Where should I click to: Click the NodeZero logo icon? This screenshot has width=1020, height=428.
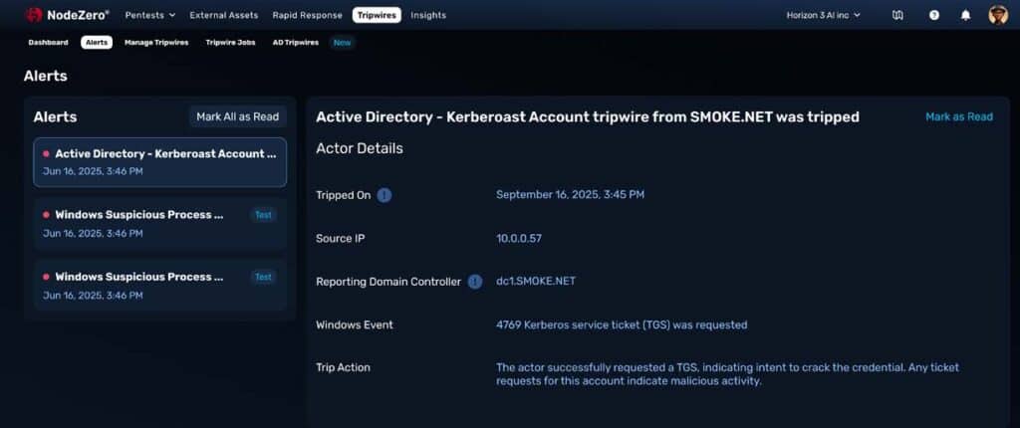click(34, 15)
